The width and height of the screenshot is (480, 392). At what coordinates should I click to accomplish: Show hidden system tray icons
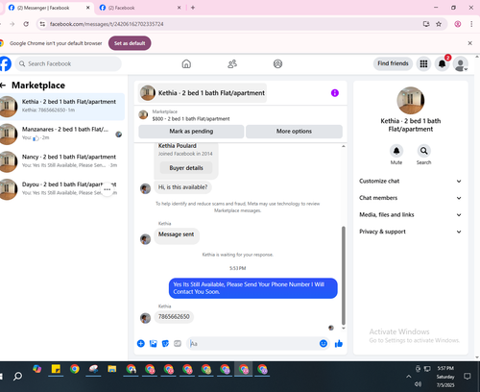408,377
